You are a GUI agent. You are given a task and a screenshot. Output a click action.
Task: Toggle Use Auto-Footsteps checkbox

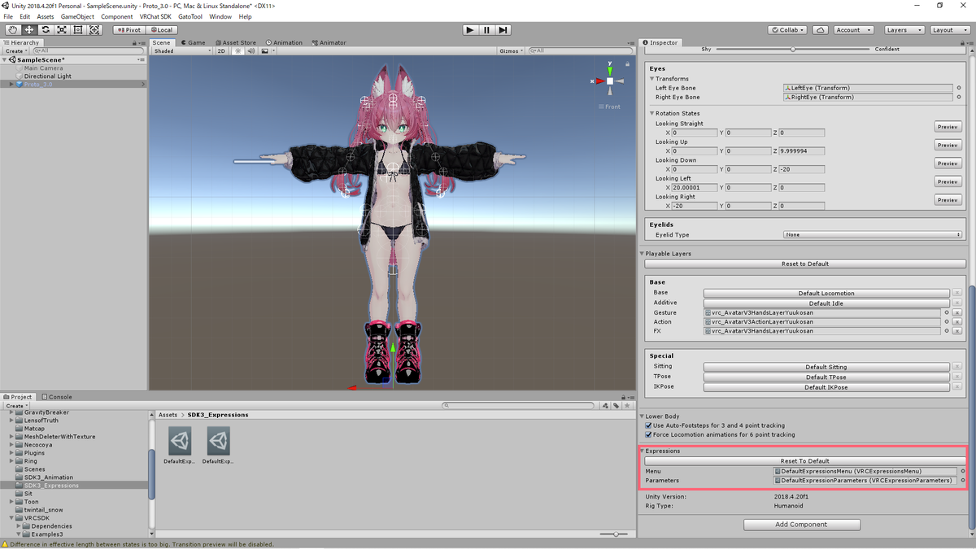[648, 425]
